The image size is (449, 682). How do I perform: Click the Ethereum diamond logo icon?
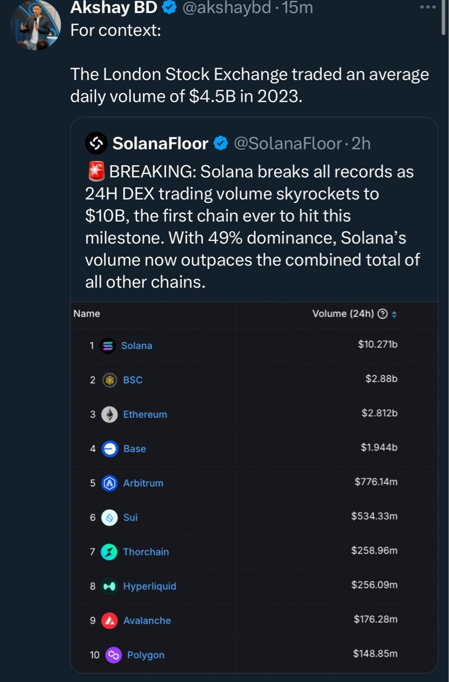109,414
